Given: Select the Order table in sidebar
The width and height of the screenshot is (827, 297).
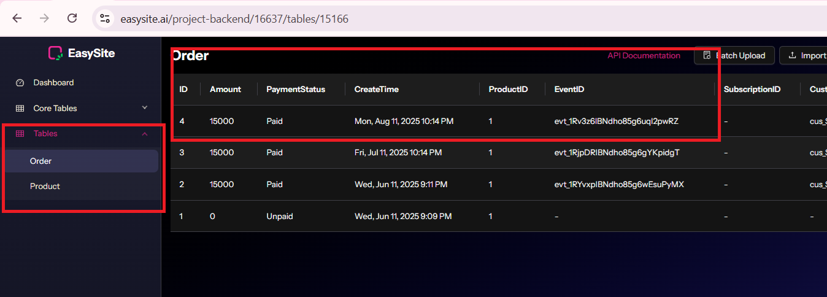Looking at the screenshot, I should point(41,161).
